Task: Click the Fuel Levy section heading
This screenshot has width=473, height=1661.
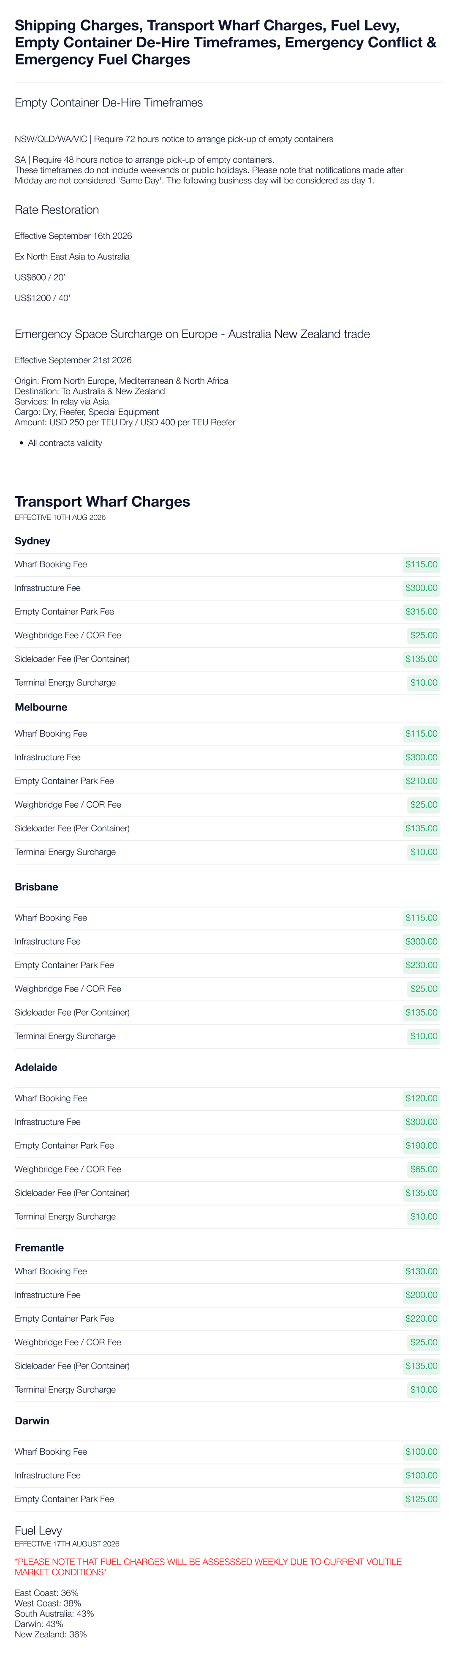Action: 39,1530
